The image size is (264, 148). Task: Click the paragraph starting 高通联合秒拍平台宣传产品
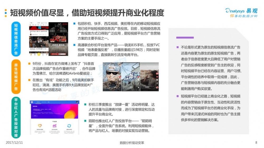[119, 50]
